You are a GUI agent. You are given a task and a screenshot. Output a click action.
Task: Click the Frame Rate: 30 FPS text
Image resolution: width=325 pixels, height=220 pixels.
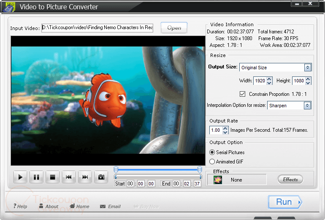pos(278,38)
